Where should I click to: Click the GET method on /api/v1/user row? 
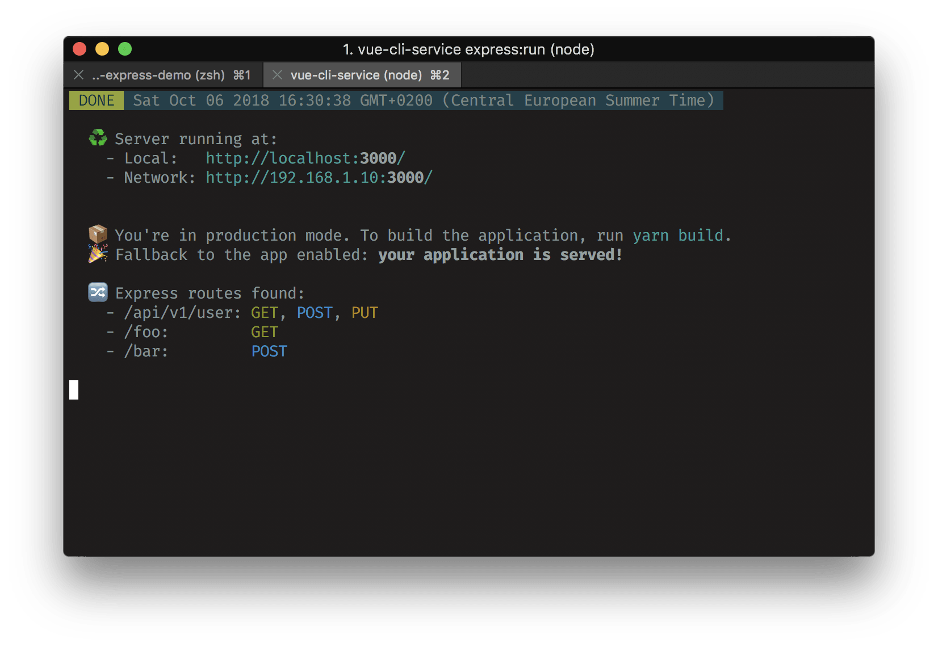(x=265, y=313)
